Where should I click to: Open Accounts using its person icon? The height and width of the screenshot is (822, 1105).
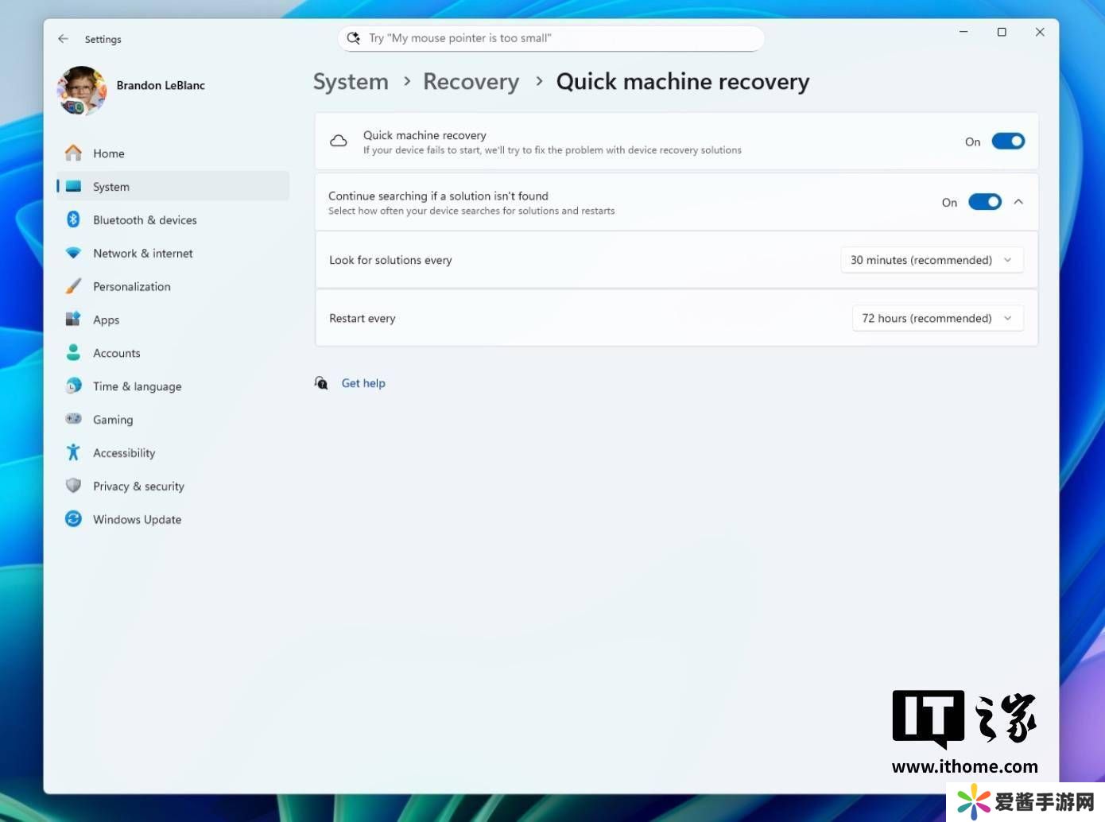click(73, 353)
